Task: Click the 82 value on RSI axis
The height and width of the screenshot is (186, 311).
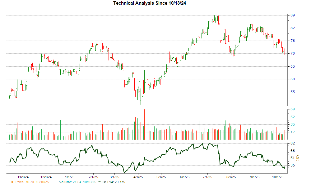Action: [x=292, y=144]
